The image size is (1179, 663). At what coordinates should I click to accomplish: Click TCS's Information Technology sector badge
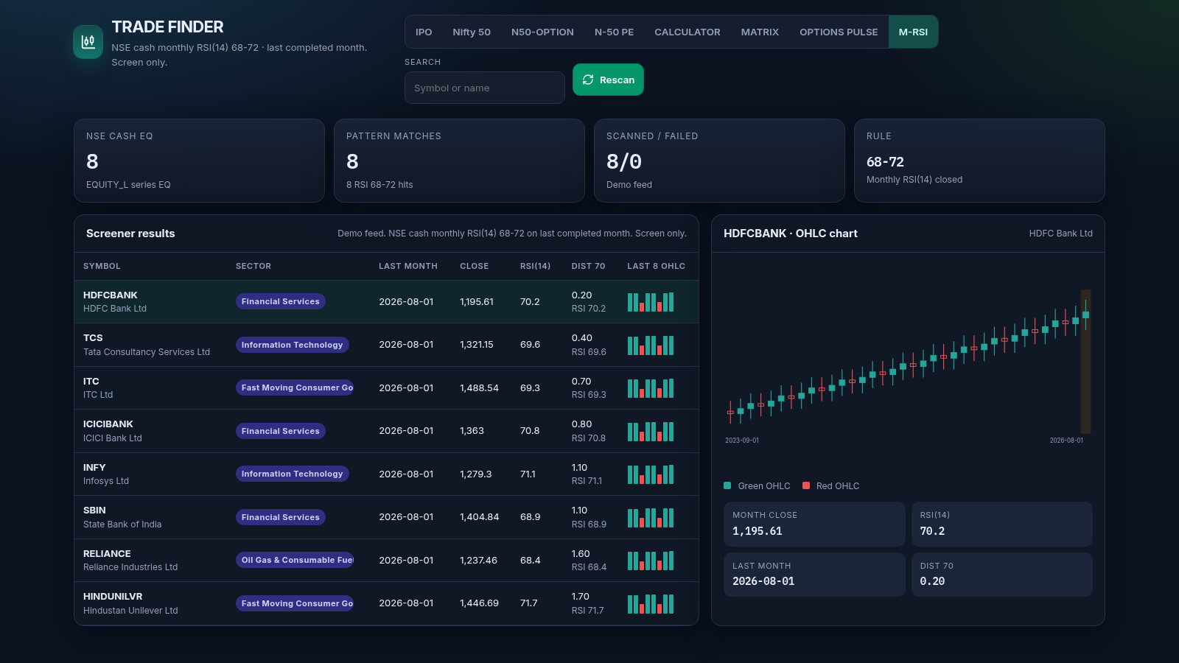pyautogui.click(x=293, y=345)
